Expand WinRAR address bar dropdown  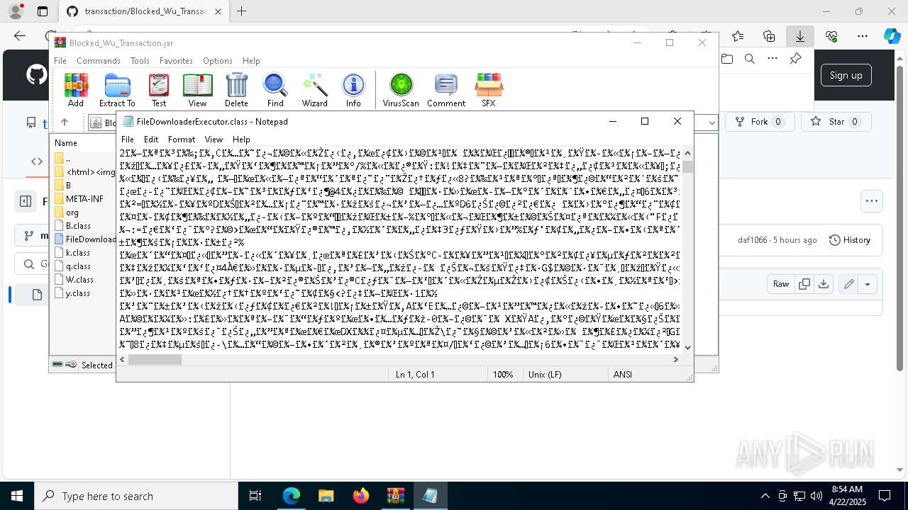tap(712, 123)
